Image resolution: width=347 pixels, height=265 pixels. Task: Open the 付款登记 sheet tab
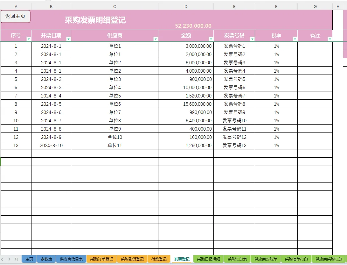[x=159, y=259]
